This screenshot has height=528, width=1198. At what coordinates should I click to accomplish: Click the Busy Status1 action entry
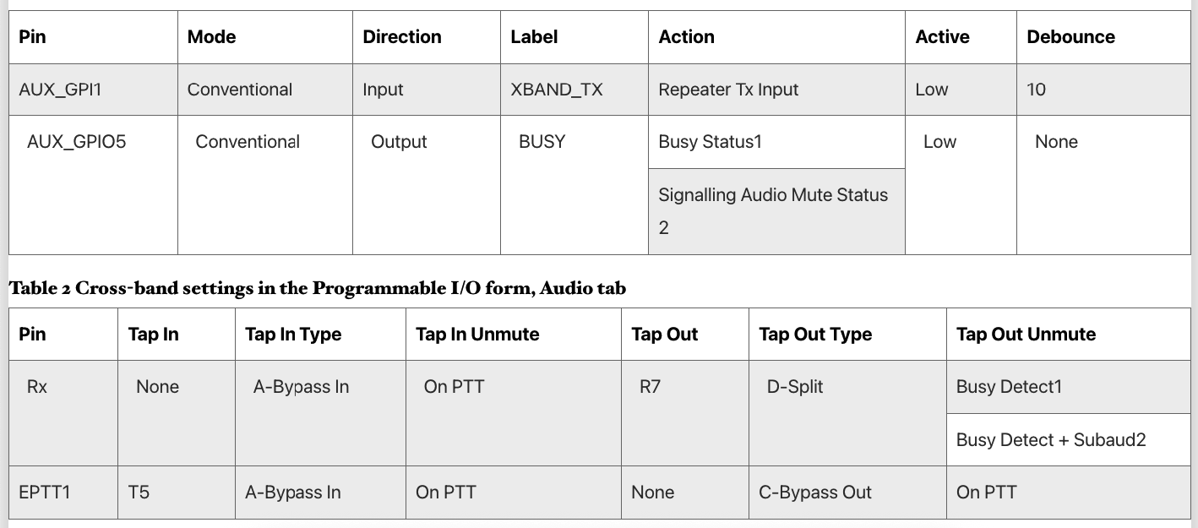776,142
